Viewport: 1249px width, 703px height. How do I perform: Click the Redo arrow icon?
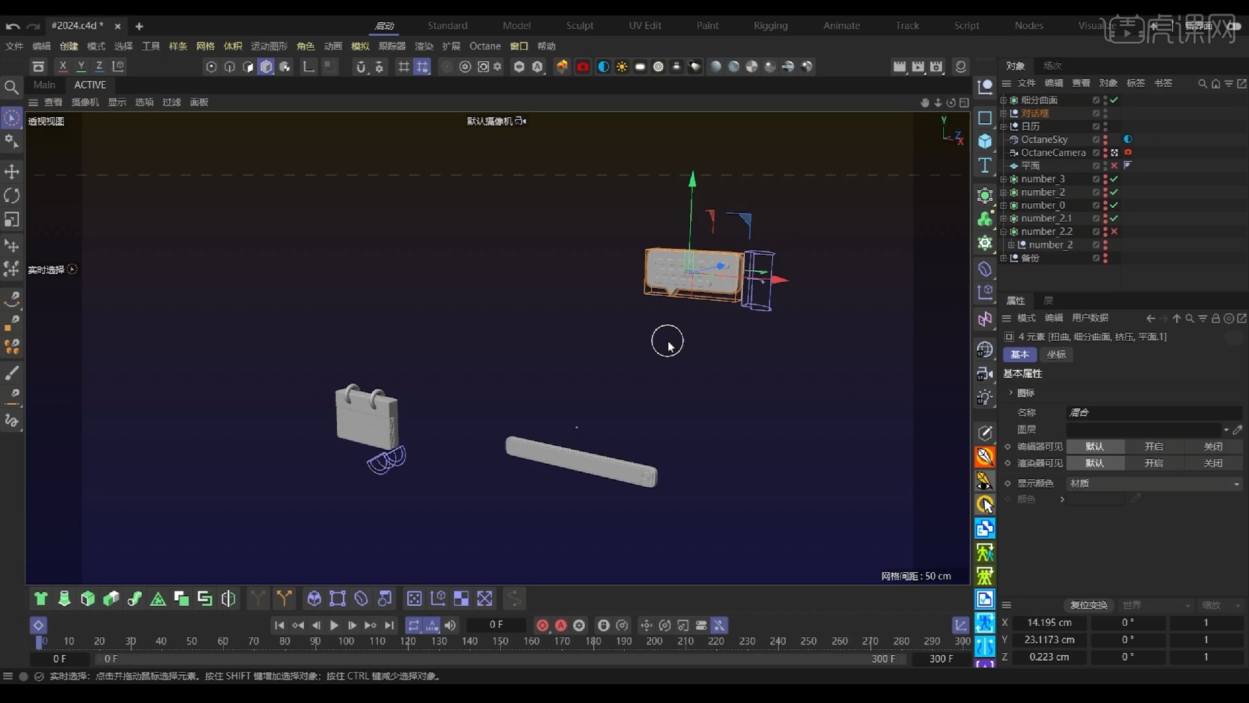point(33,26)
